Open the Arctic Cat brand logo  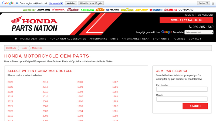[29, 10]
